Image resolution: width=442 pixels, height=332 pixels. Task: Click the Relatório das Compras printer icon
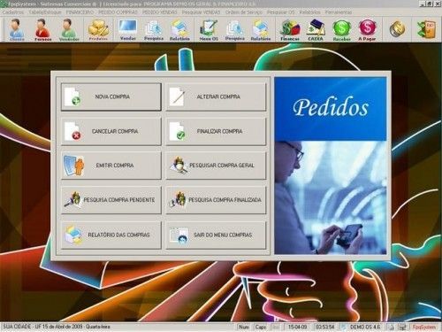coord(73,235)
